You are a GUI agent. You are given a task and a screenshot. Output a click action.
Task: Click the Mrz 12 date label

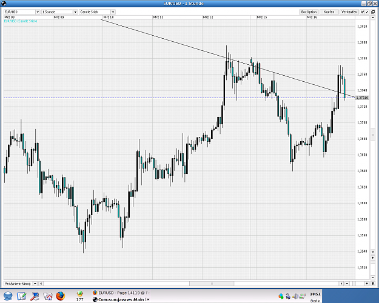(x=208, y=17)
